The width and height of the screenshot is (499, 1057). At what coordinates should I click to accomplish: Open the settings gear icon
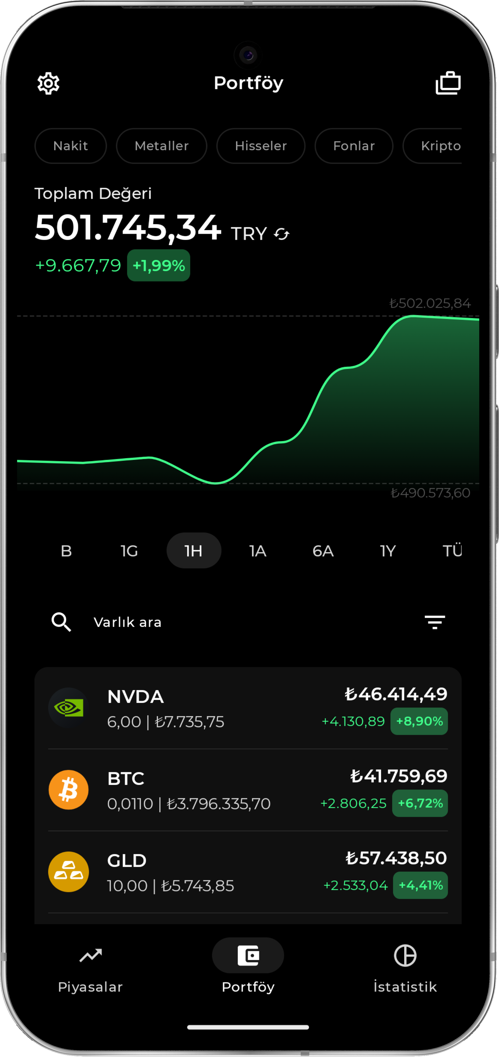pos(48,83)
